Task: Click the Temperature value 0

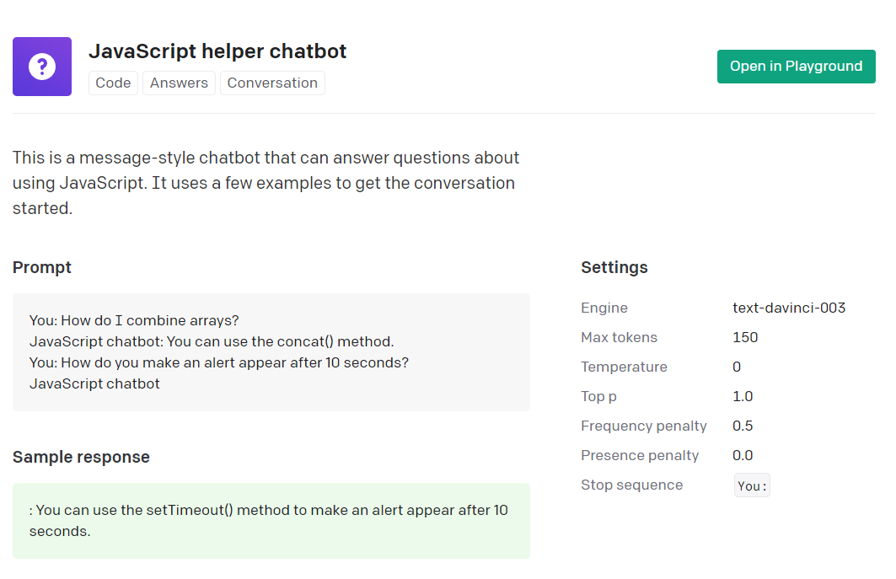Action: coord(737,367)
